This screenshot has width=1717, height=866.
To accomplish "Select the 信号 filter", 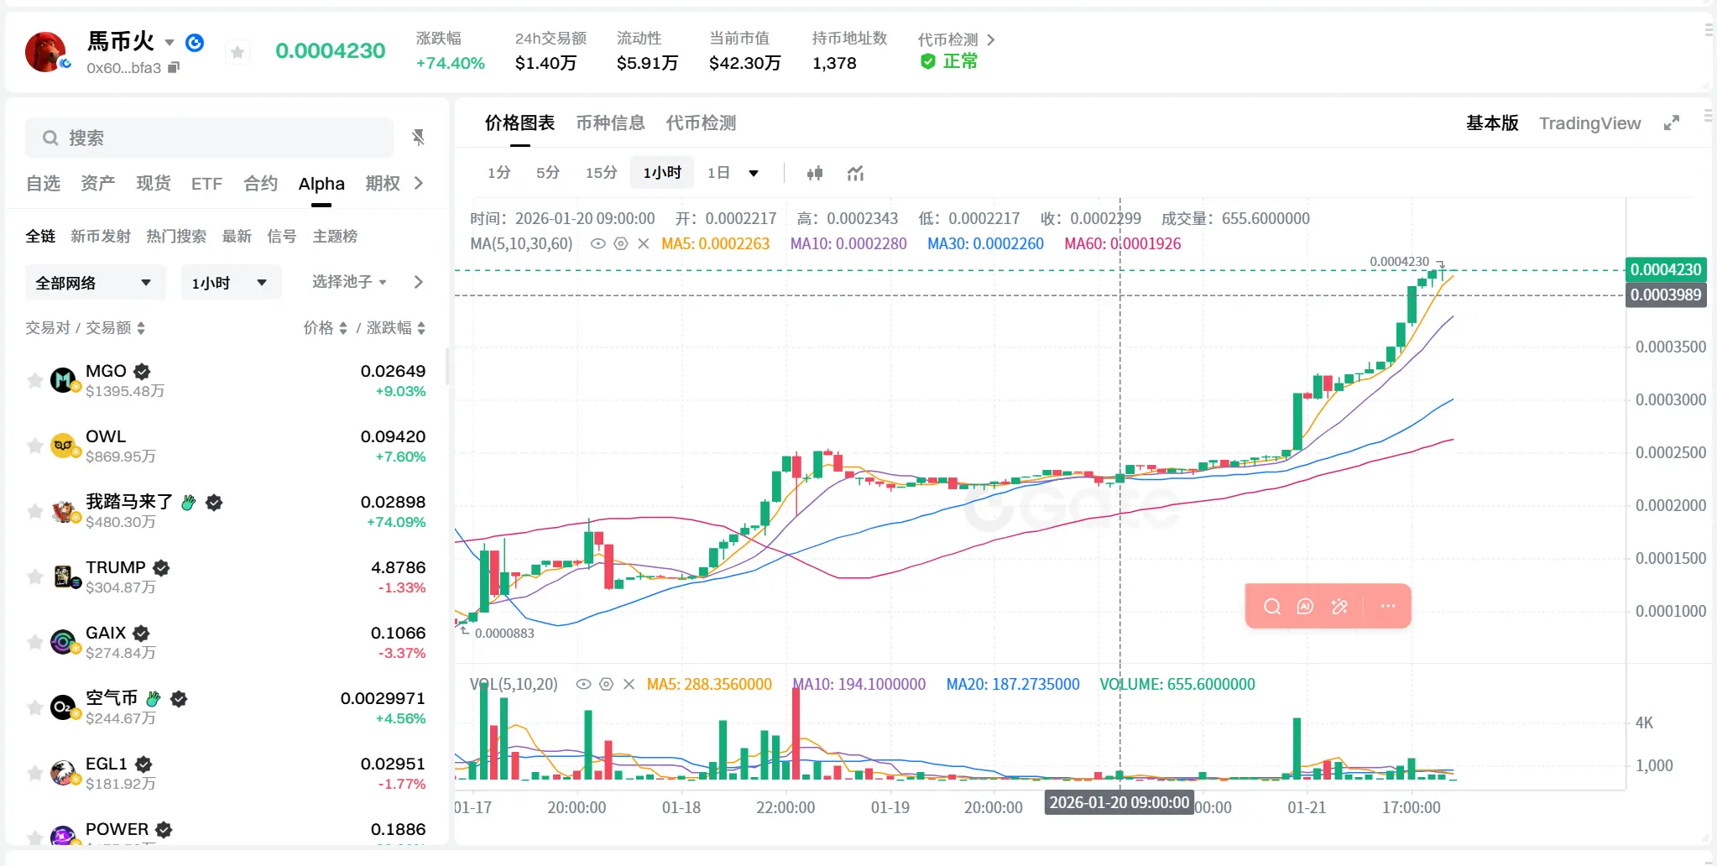I will (x=282, y=237).
